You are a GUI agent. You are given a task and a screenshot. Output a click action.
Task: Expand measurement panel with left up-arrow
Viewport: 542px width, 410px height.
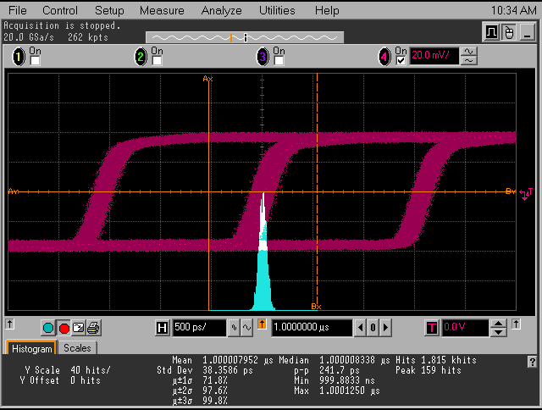[10, 324]
